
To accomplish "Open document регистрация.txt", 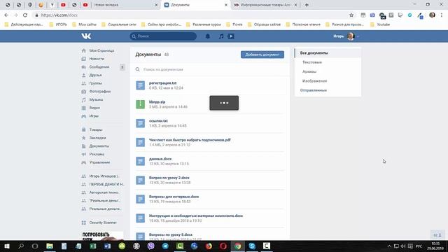I will [162, 83].
